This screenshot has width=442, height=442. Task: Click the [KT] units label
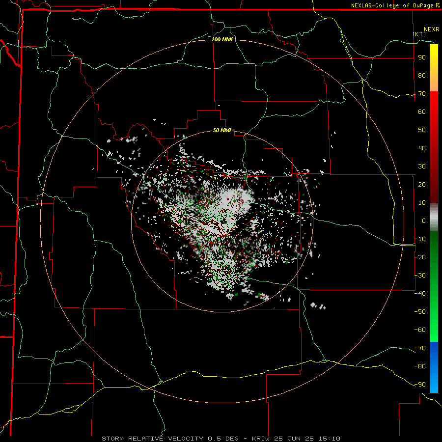click(x=419, y=34)
